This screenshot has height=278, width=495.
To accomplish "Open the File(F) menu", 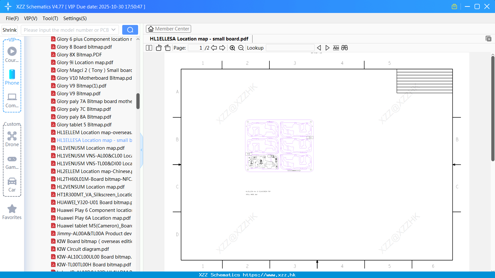I will point(12,18).
